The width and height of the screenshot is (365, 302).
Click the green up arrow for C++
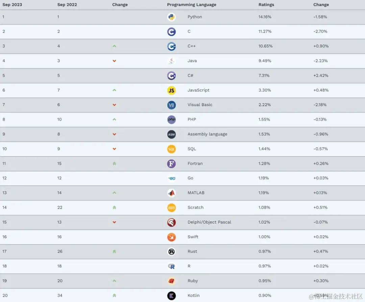pyautogui.click(x=114, y=46)
